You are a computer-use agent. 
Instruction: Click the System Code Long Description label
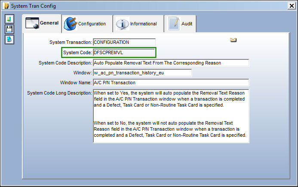tap(59, 93)
